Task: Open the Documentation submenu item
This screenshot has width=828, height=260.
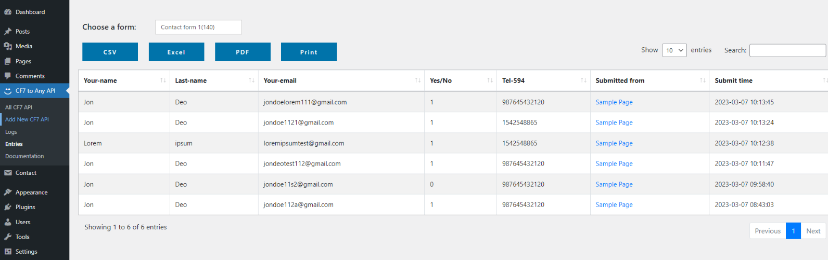Action: [x=24, y=156]
